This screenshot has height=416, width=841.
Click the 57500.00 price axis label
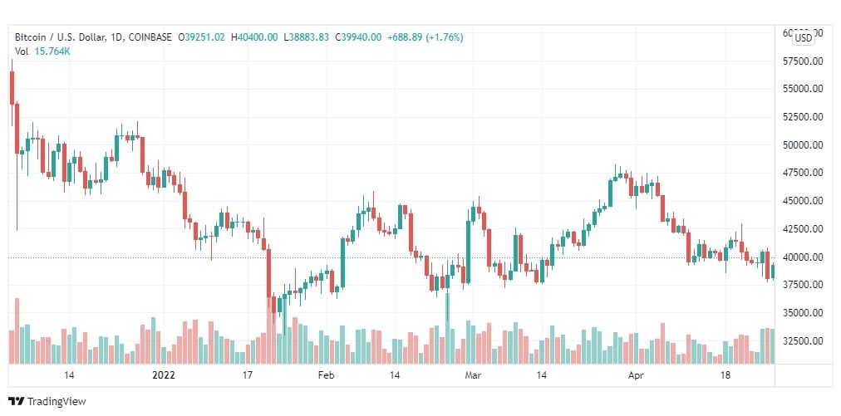click(x=803, y=61)
